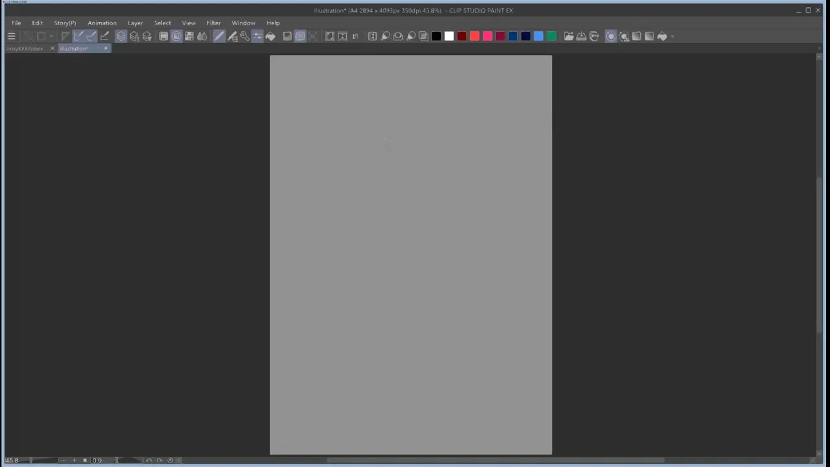Screen dimensions: 830x467
Task: Click the save-to-tray icon next to the folder
Action: [x=582, y=36]
